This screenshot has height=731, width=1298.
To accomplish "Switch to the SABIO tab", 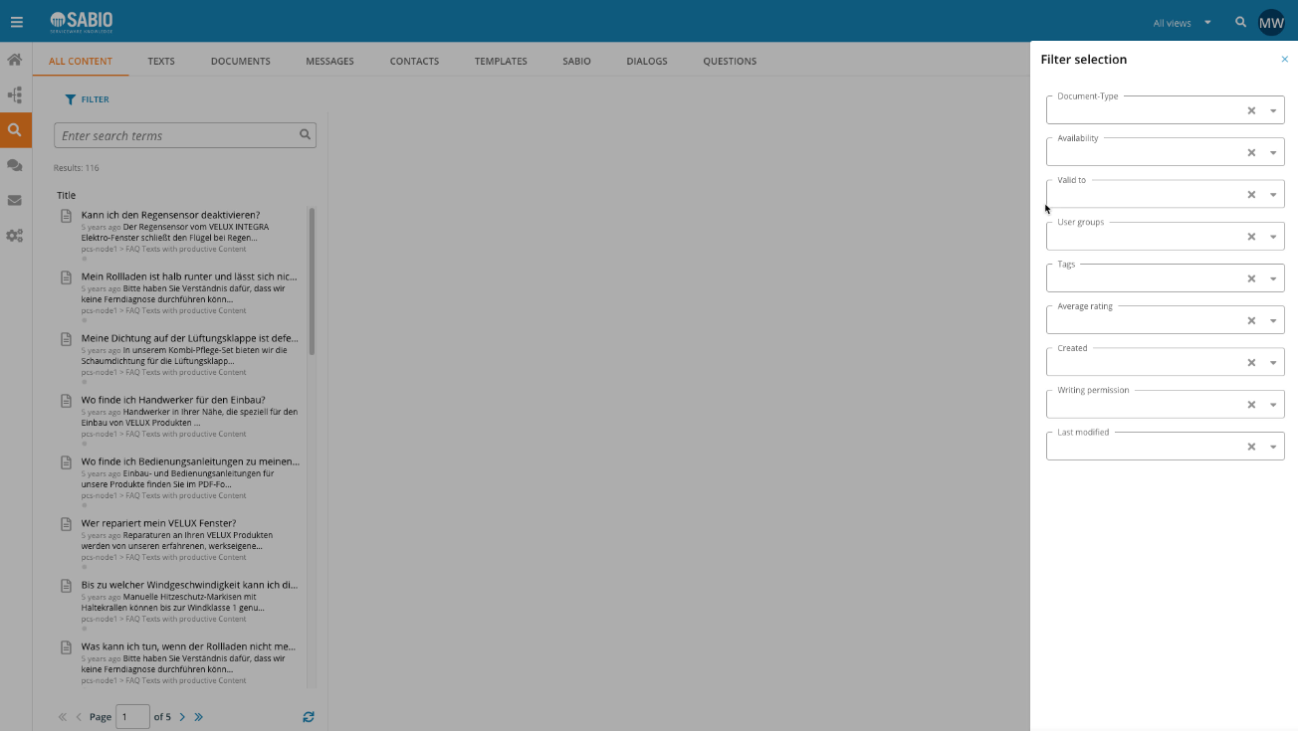I will 576,61.
